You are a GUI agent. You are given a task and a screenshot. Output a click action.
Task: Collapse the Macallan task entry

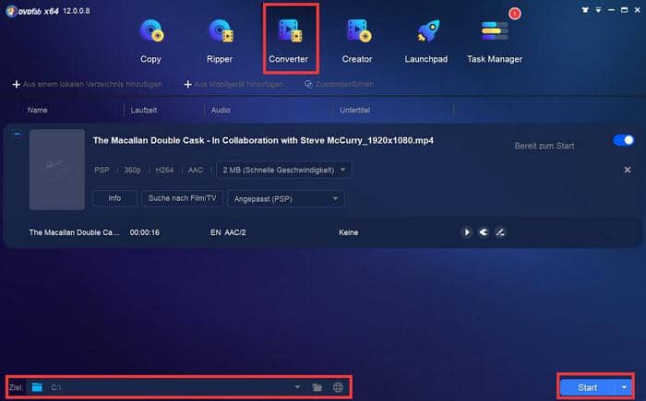coord(17,134)
